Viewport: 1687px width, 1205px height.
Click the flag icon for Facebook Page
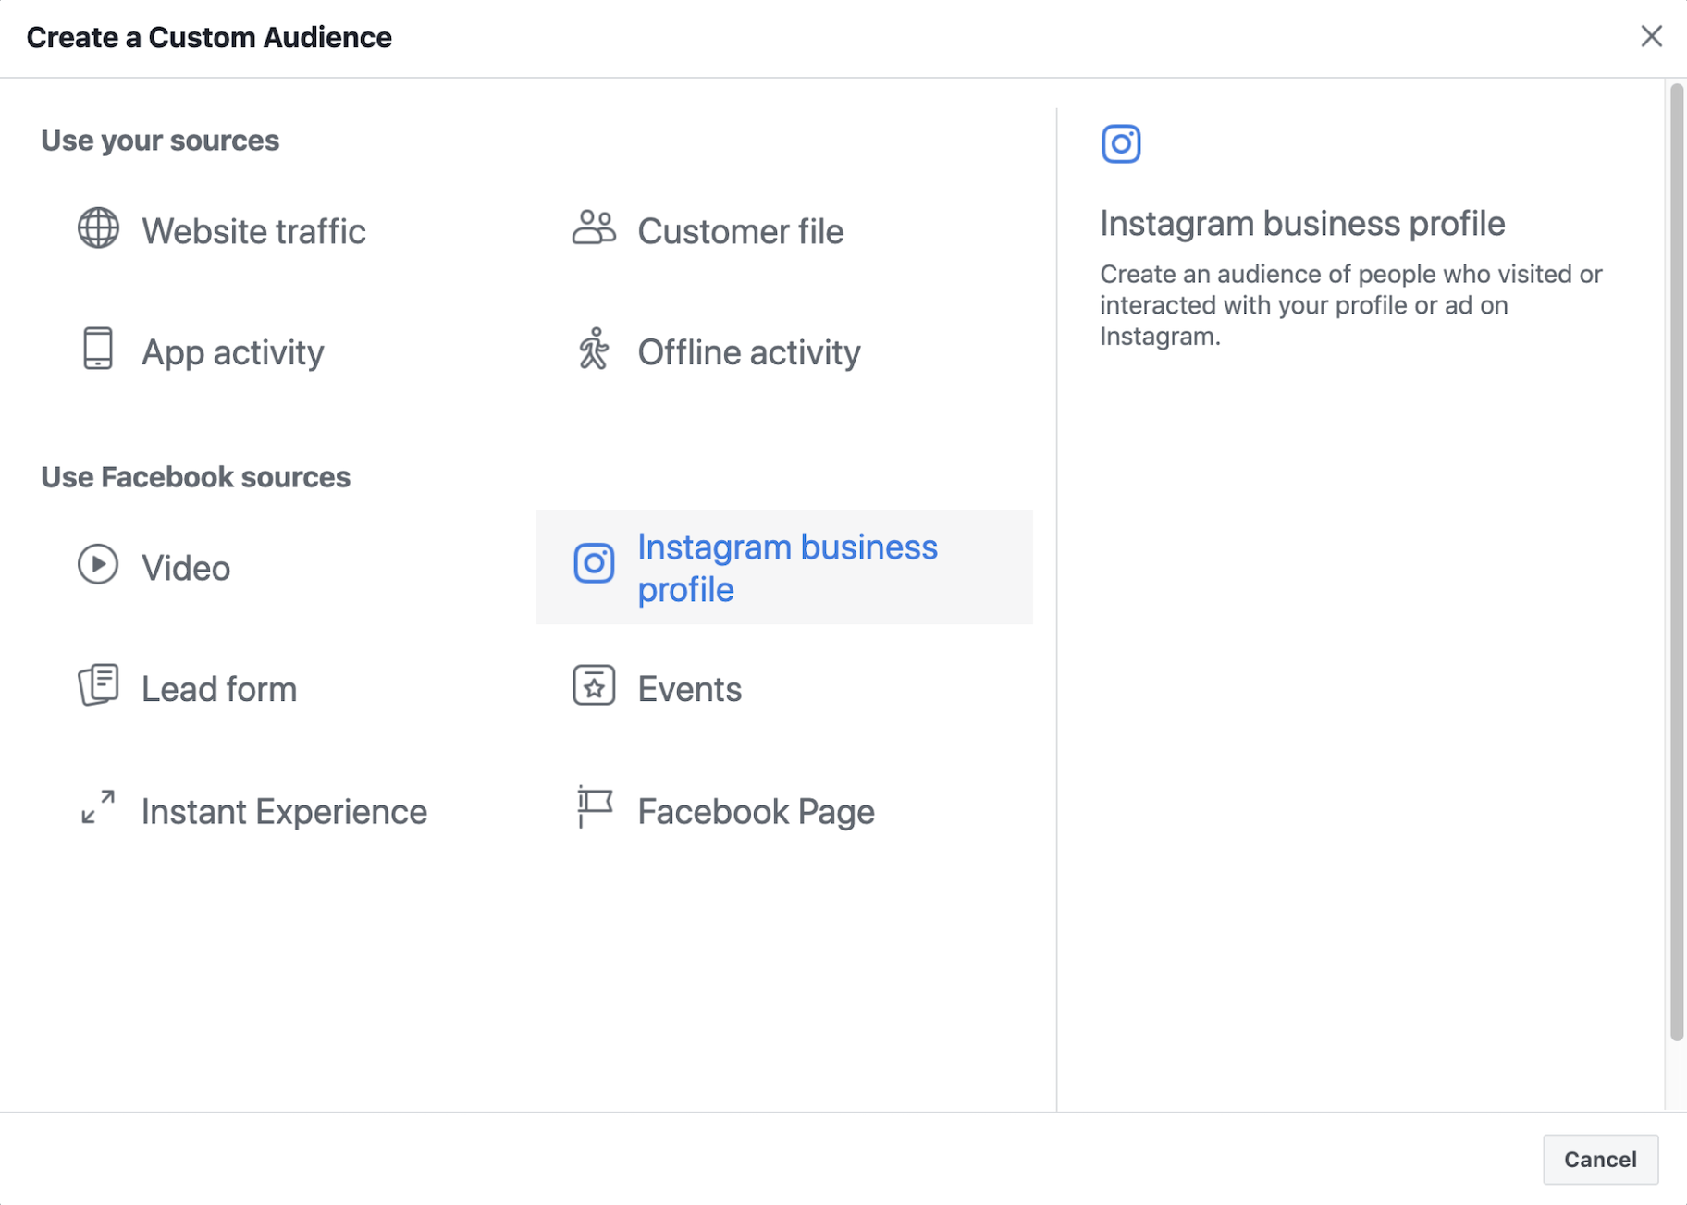(594, 807)
